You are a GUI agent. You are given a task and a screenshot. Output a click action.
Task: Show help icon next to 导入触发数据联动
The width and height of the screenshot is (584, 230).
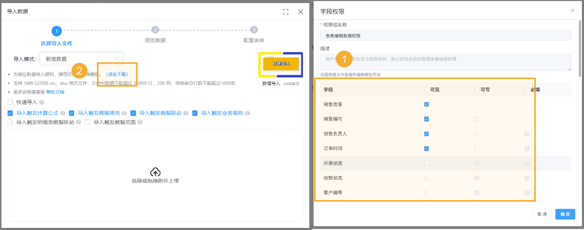click(186, 113)
